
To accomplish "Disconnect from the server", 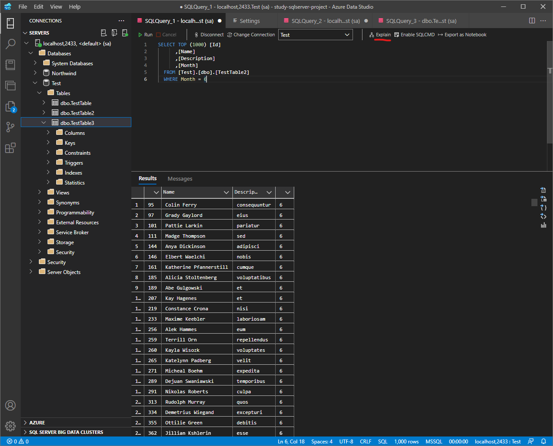I will 209,35.
